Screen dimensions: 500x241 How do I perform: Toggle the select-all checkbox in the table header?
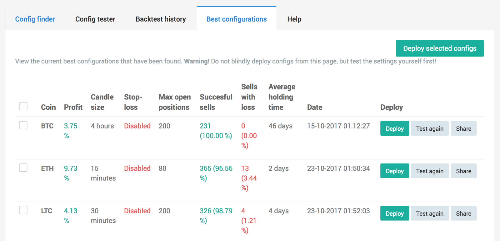(x=23, y=106)
